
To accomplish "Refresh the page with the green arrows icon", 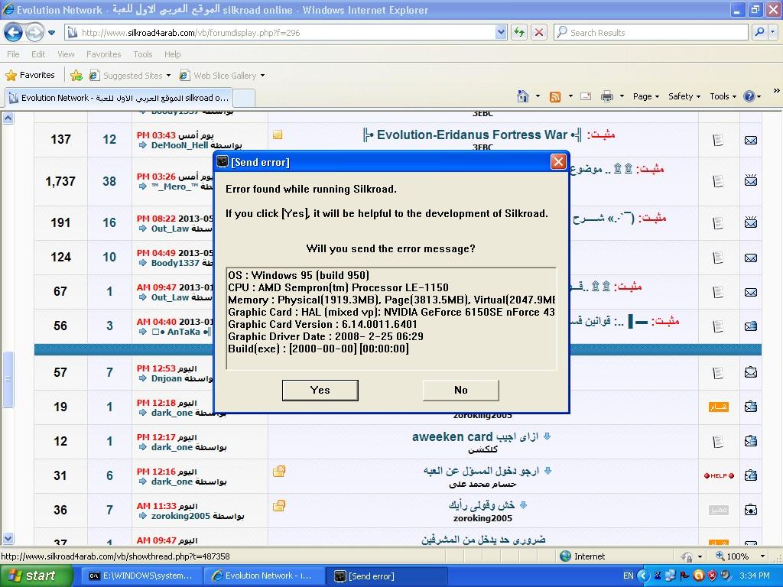I will click(519, 33).
